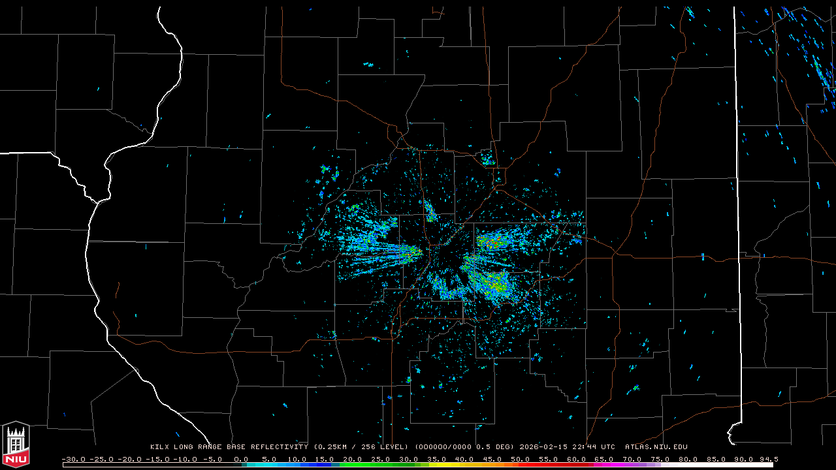Click the (0.25KM / 256 LEVEL) text

tap(361, 447)
